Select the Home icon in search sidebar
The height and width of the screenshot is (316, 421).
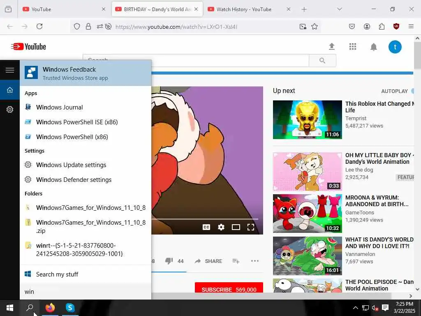(x=10, y=90)
